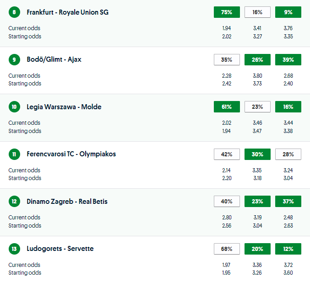
Task: Toggle the 12% Servette away win pick
Action: (x=288, y=249)
